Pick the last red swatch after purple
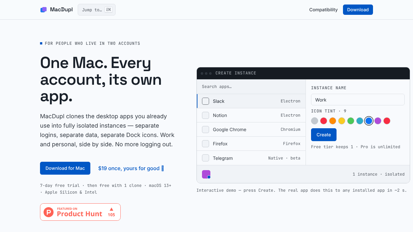Viewport: 413px width, 232px height. pyautogui.click(x=387, y=121)
